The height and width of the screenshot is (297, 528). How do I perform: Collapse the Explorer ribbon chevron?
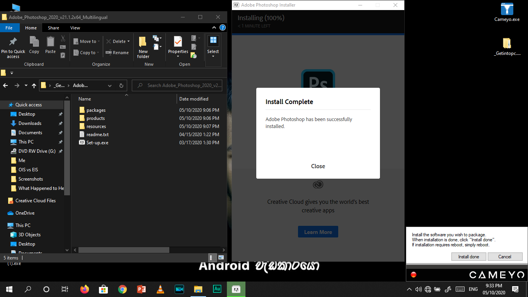(214, 28)
